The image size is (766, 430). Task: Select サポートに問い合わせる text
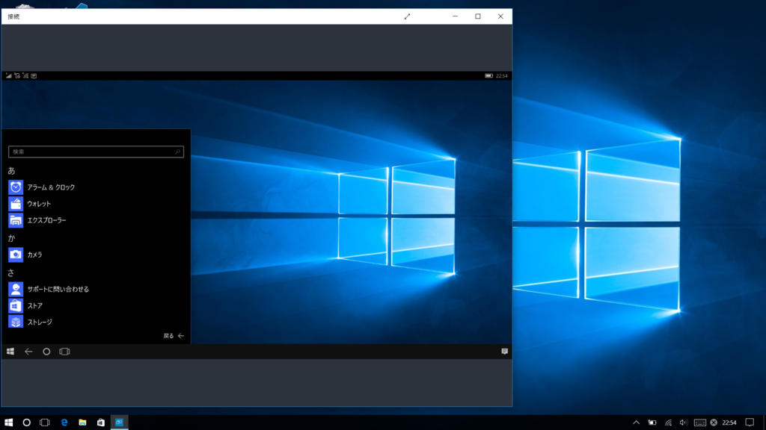[58, 289]
